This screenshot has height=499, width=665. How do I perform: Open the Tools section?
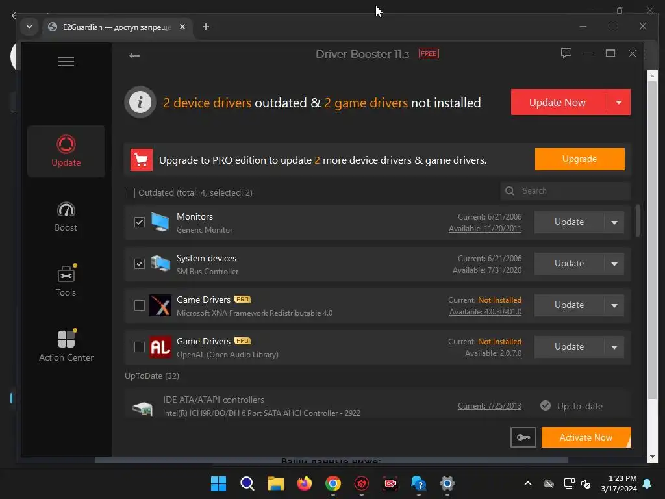pos(66,281)
